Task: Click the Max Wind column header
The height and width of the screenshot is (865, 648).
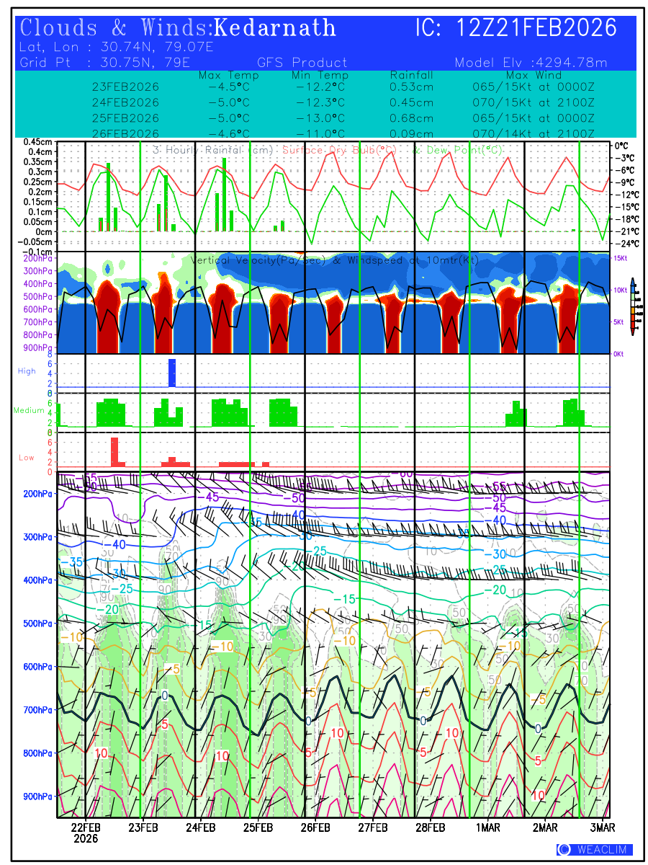Action: tap(534, 75)
